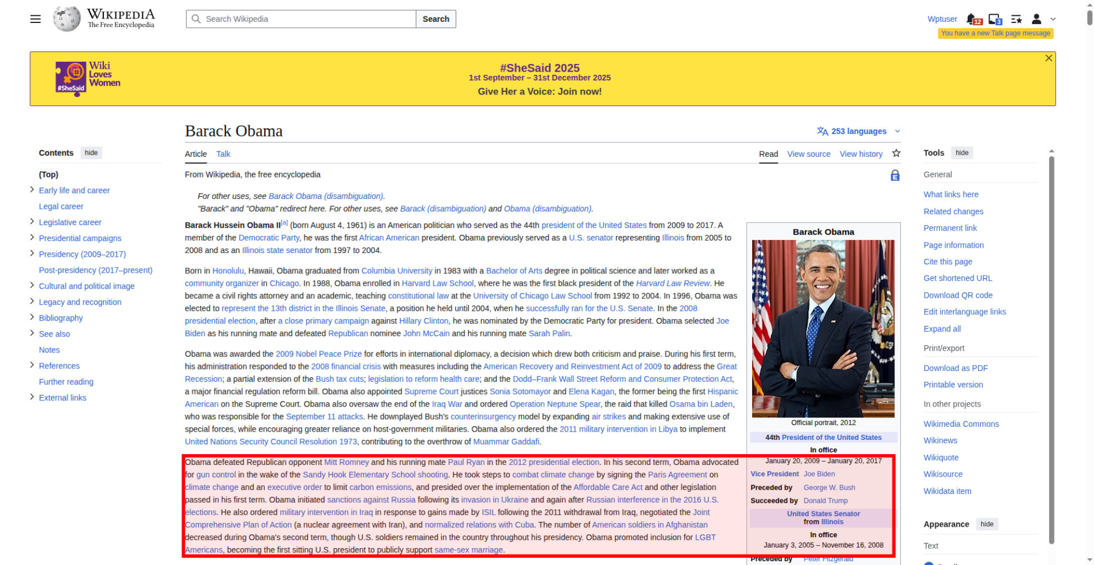Viewport: 1094px width, 565px height.
Task: Open the notifications bell alerts
Action: tap(972, 19)
